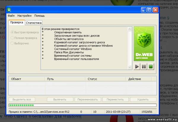Sort by the Путь column header
The height and width of the screenshot is (122, 178).
[x=65, y=79]
